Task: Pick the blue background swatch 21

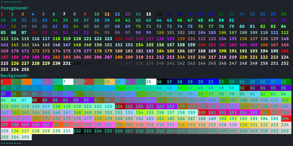Action: (x=214, y=82)
